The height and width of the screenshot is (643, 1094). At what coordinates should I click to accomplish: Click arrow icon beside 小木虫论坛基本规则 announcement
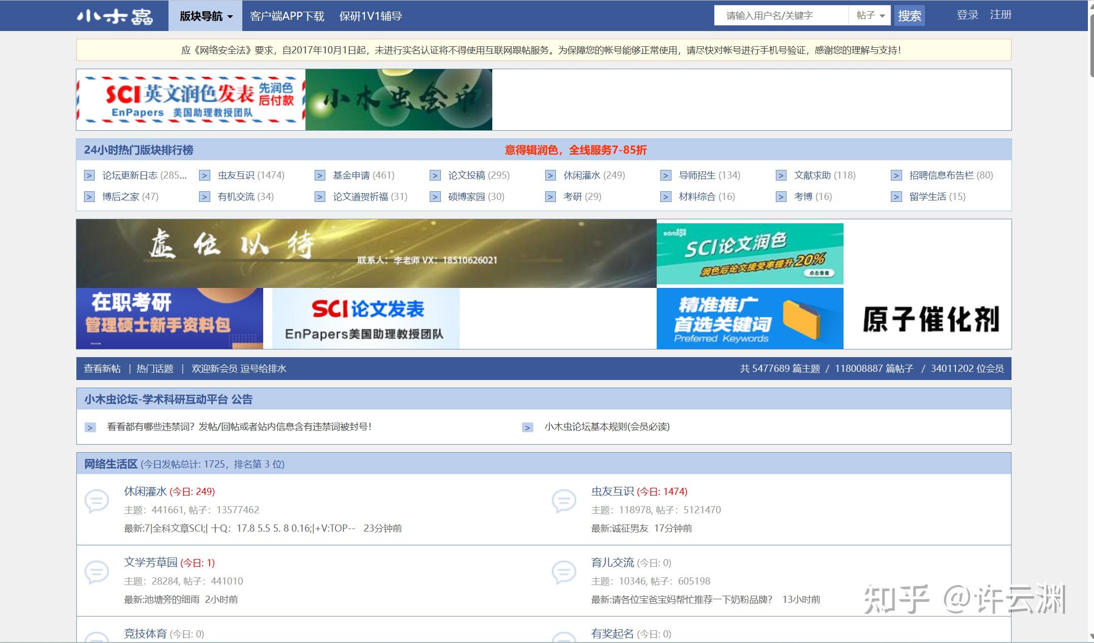click(x=527, y=427)
